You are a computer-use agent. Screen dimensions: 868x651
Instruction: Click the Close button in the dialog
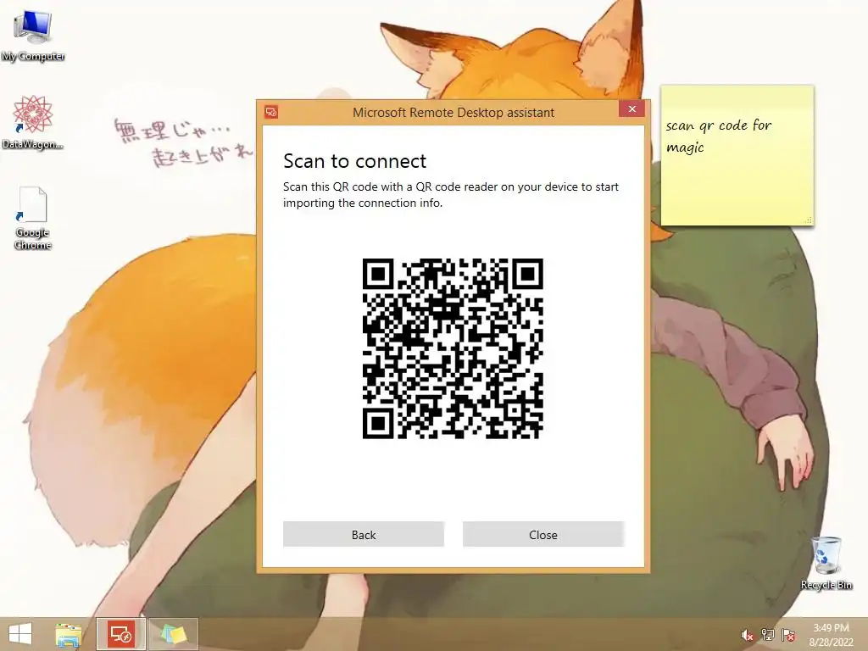click(543, 534)
